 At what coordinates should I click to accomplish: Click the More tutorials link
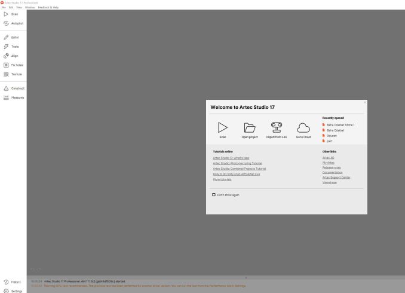click(x=222, y=179)
